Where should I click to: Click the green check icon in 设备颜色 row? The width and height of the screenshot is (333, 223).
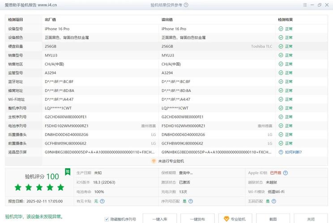(281, 37)
